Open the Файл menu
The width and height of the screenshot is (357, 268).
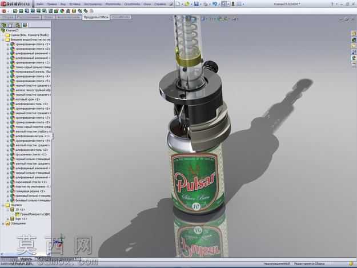[39, 4]
